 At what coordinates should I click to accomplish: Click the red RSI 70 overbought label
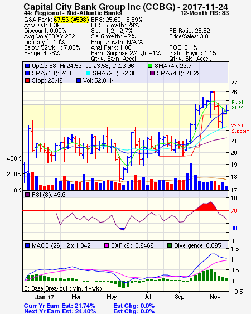click(234, 211)
